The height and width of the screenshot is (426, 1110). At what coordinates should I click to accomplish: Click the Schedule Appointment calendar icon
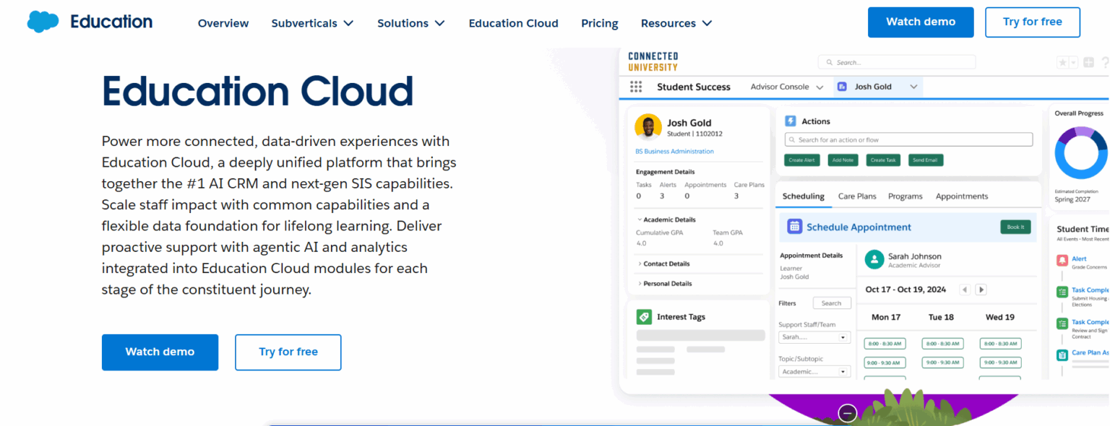click(x=794, y=226)
